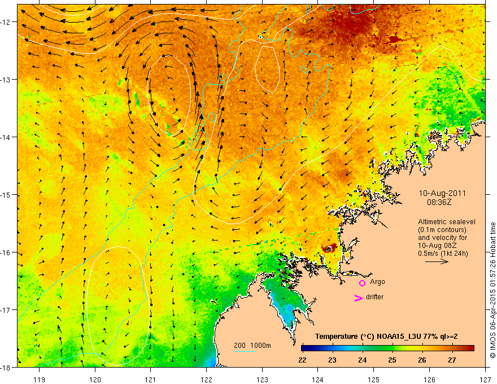The image size is (497, 384).
Task: Click the 'and velocity for' legend text
Action: (x=442, y=238)
